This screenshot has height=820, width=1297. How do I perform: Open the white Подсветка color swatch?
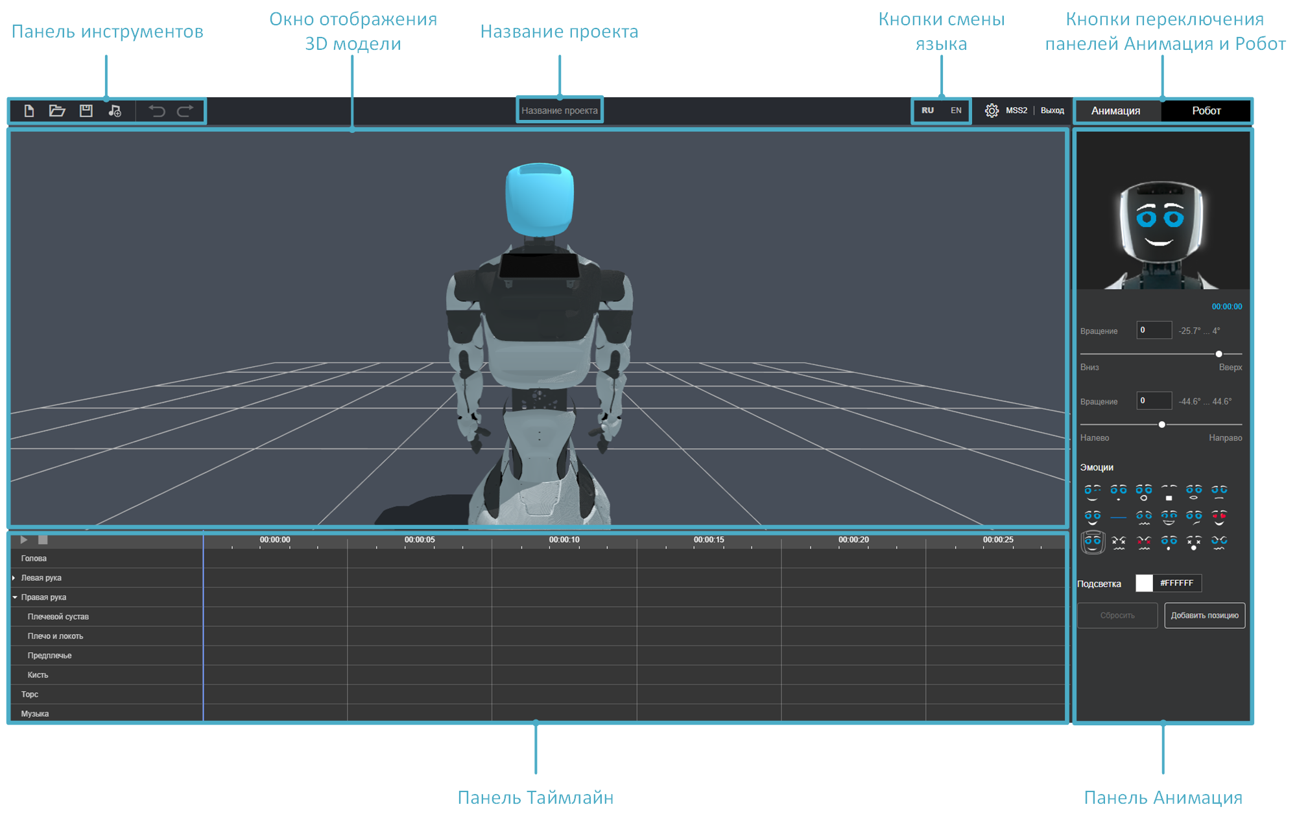[1144, 583]
